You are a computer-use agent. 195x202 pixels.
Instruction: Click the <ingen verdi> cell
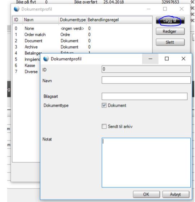coord(72,28)
